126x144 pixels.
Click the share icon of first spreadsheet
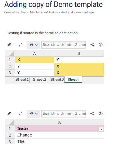[x=92, y=45]
